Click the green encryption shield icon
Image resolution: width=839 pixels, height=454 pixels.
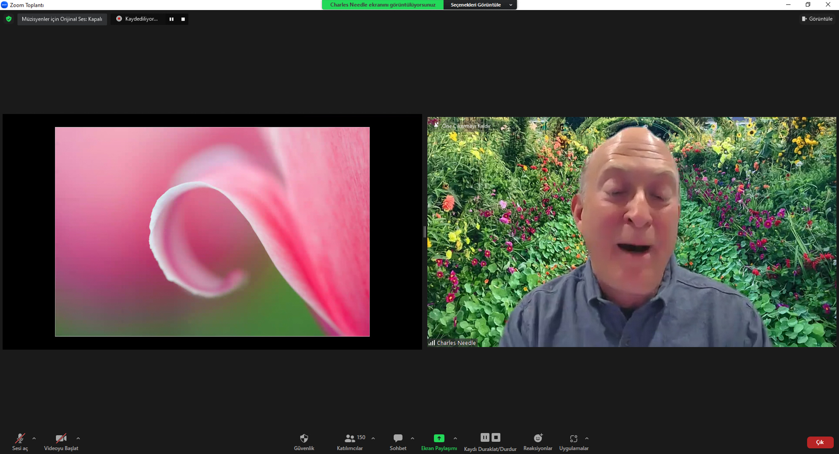click(x=9, y=19)
